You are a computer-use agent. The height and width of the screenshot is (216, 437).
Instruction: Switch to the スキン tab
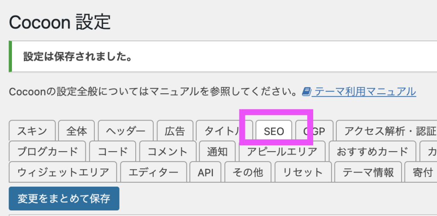point(32,131)
